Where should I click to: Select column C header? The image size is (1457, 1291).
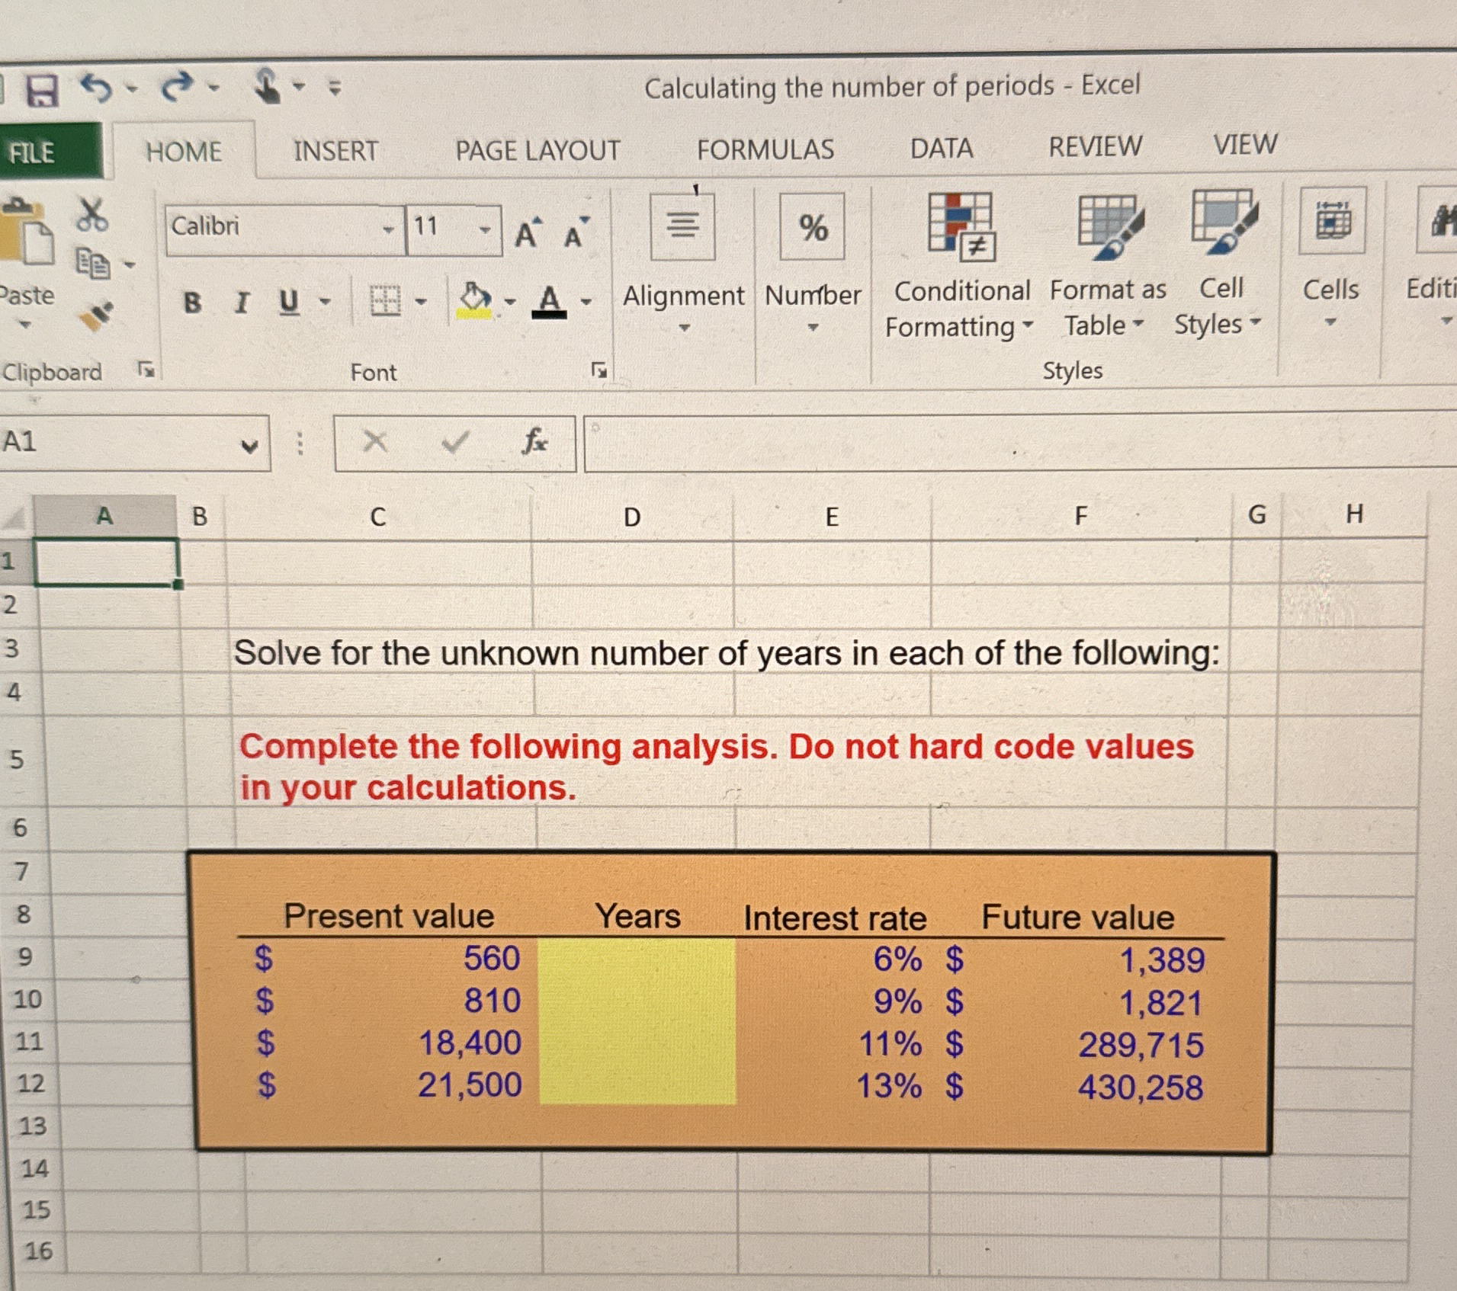(x=377, y=517)
